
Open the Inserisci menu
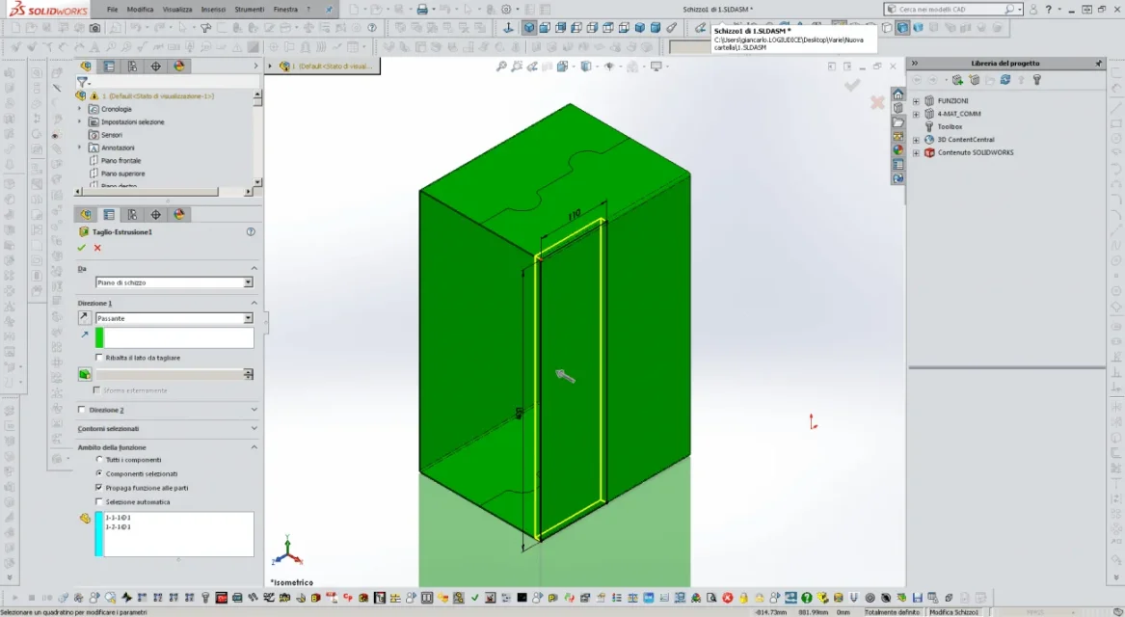[213, 10]
